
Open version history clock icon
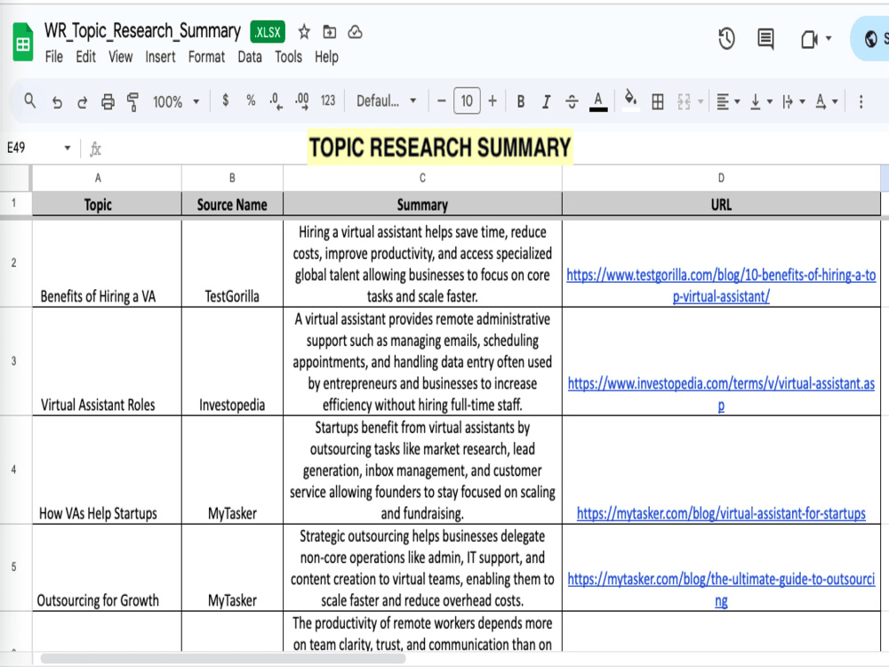coord(726,38)
